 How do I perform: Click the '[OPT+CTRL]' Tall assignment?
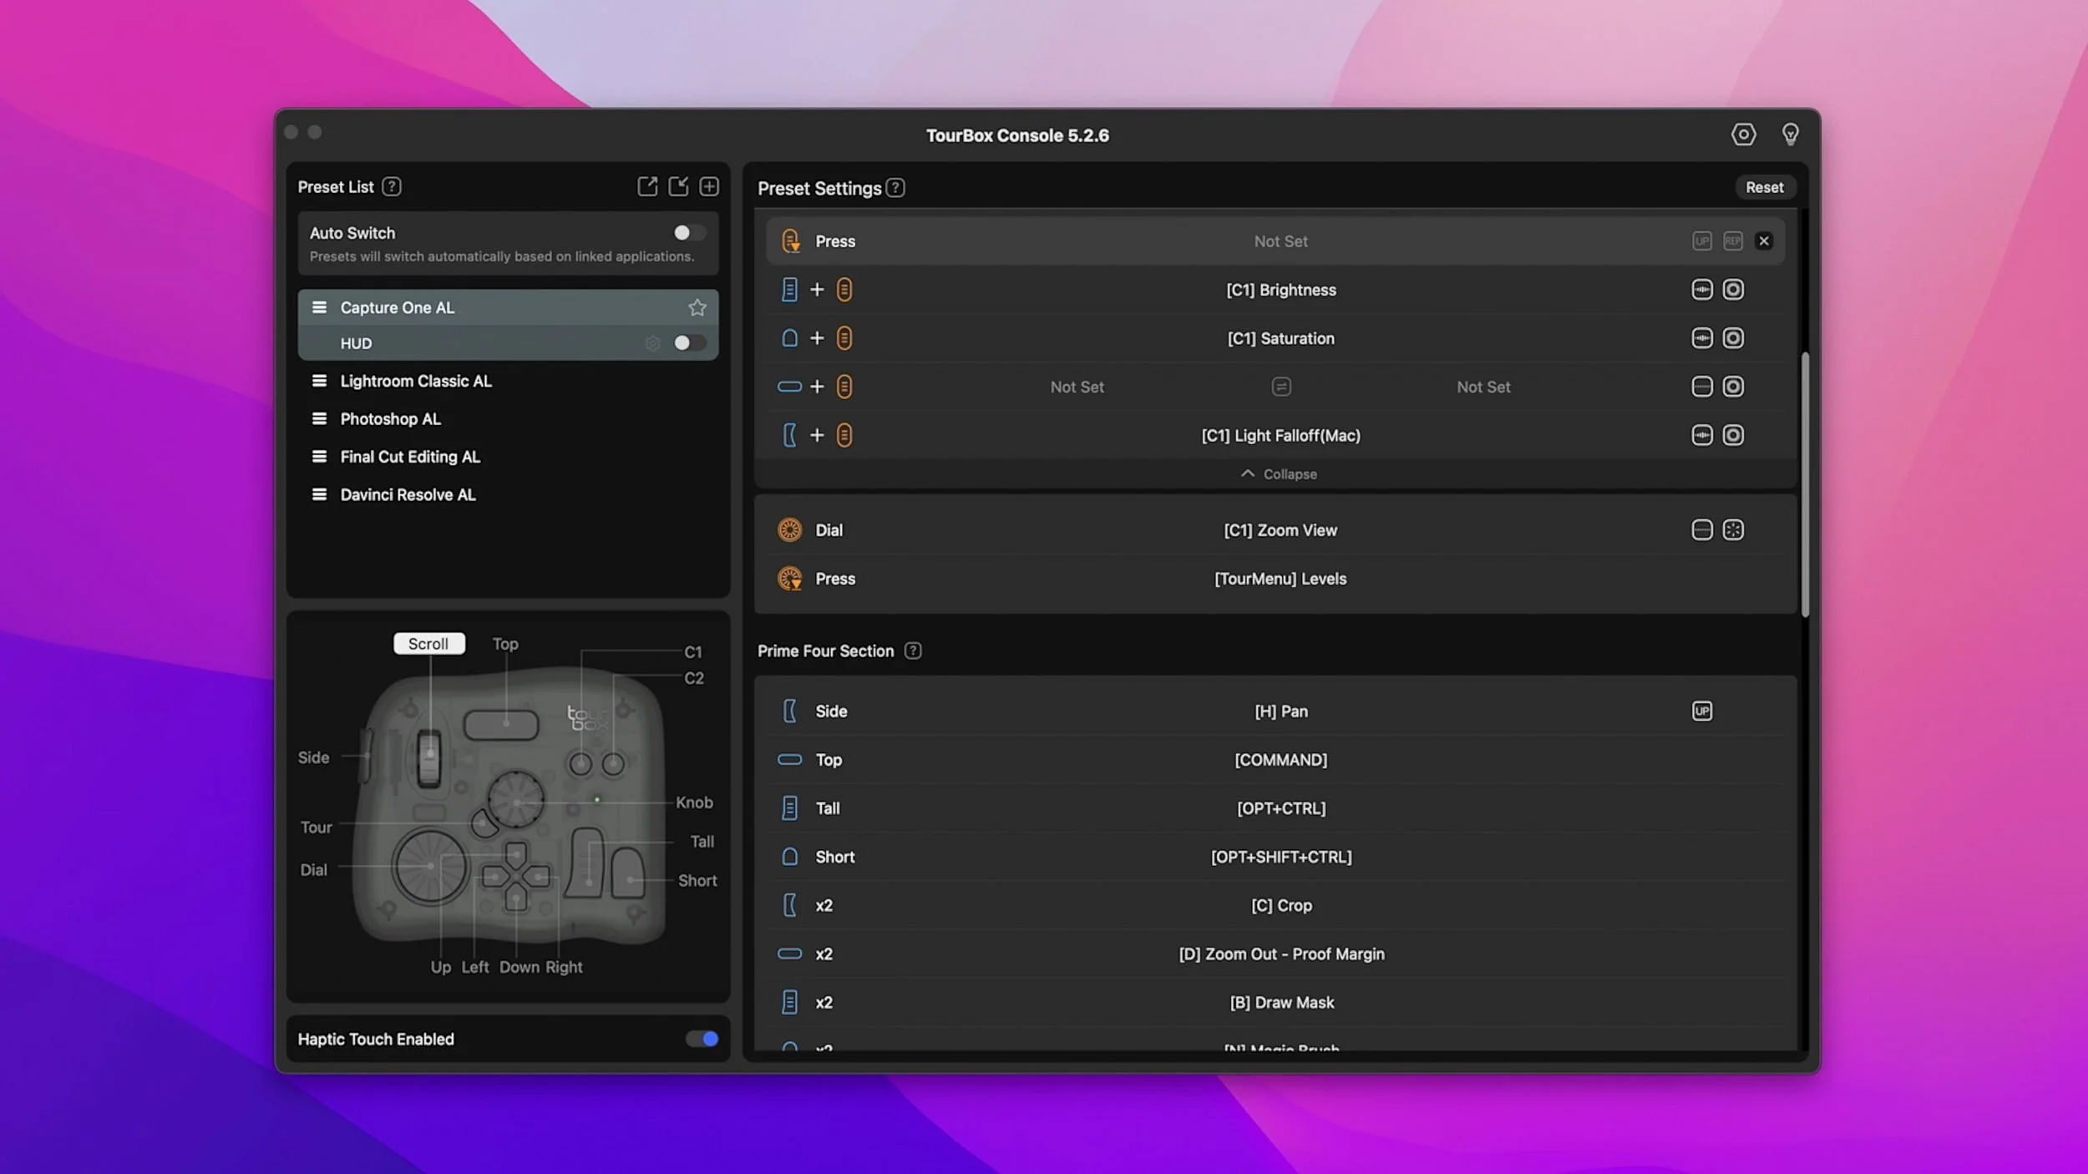[1281, 808]
